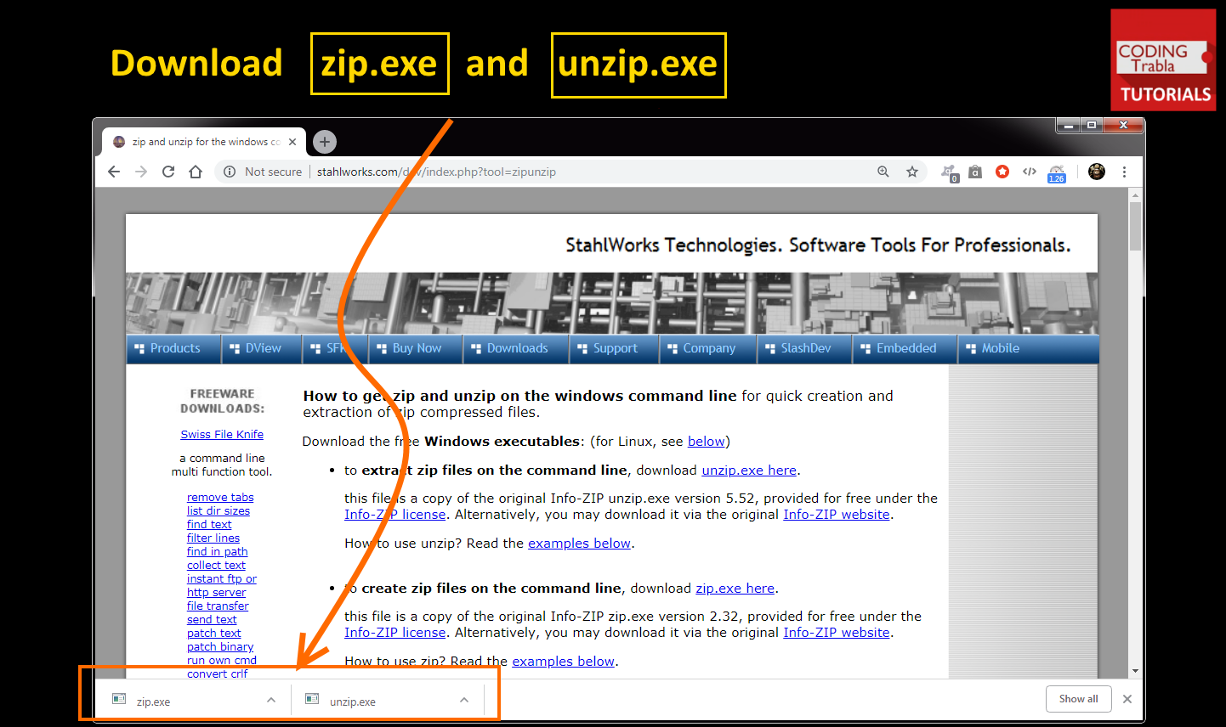Image resolution: width=1226 pixels, height=727 pixels.
Task: Open the examples below link for unzip
Action: [x=579, y=543]
